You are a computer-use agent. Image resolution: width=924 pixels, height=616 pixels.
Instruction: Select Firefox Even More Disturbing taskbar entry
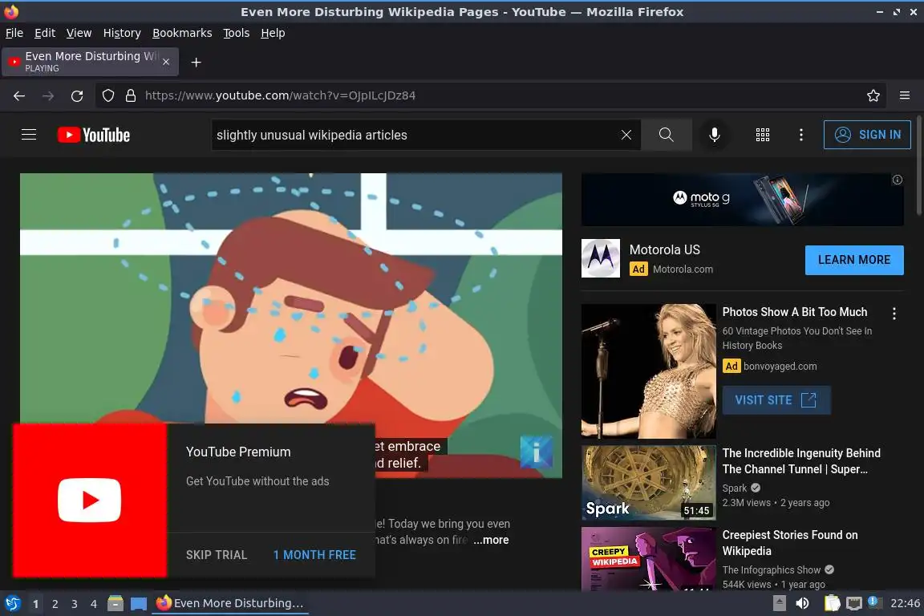[230, 603]
